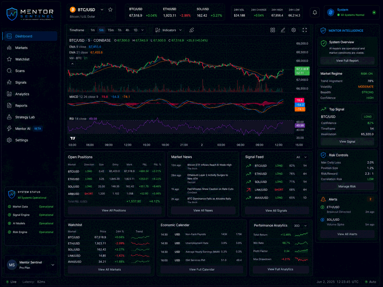
Task: Click the green 67,518.9 price marker
Action: [302, 71]
